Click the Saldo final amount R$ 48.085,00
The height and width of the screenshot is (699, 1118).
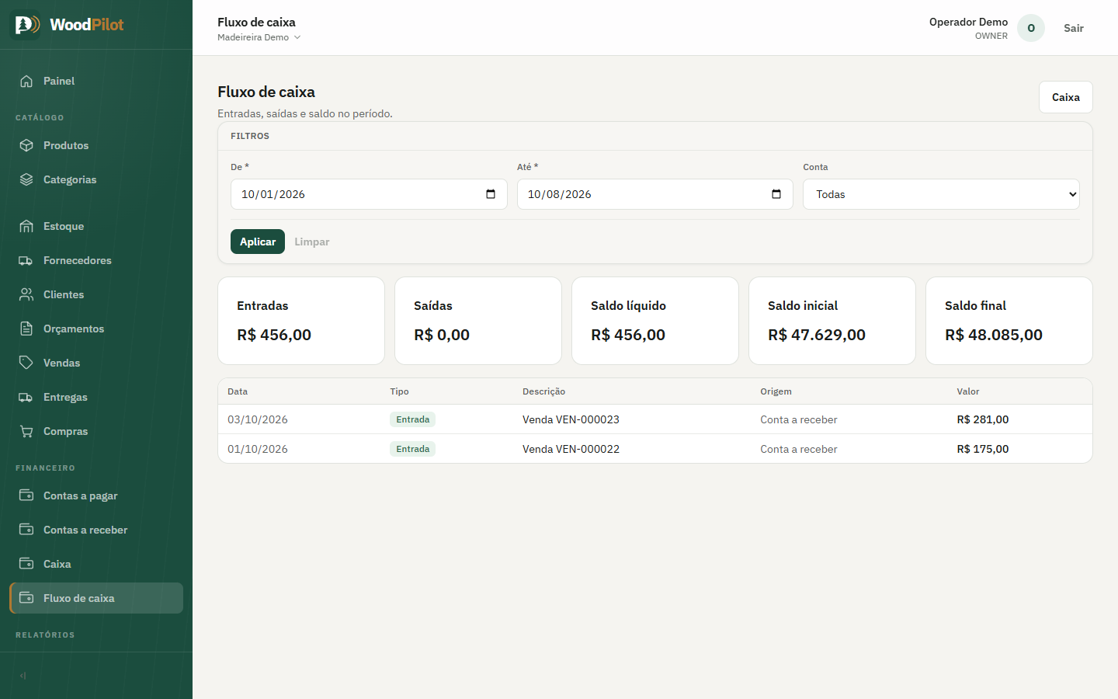click(x=994, y=335)
